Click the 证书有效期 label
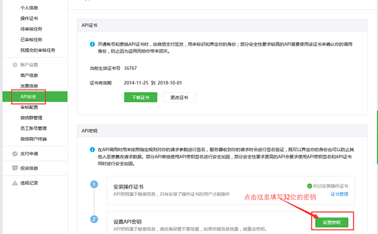The height and width of the screenshot is (234, 378). (101, 83)
